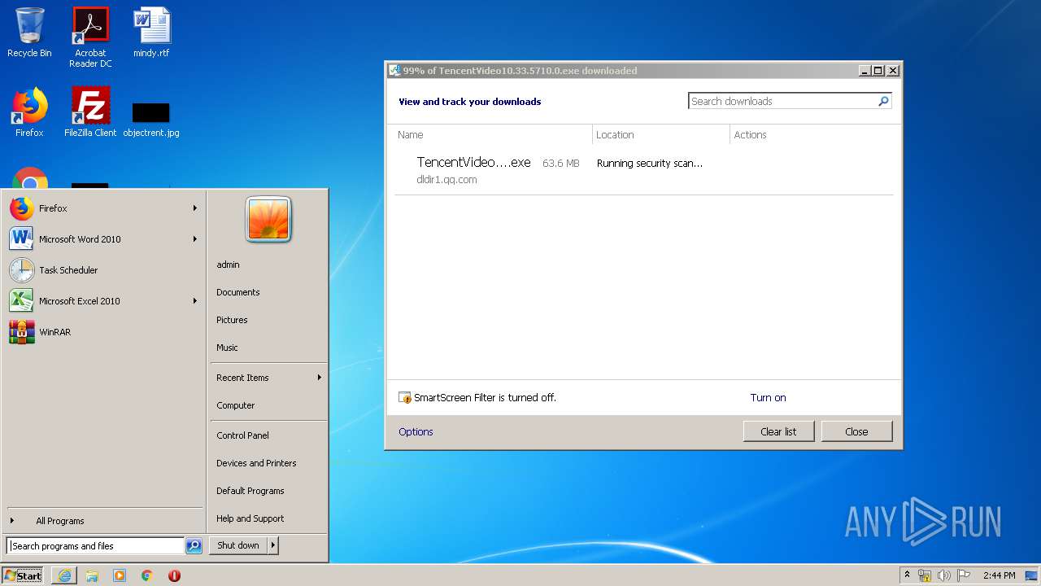Click the Clear list button
The height and width of the screenshot is (586, 1041).
778,431
